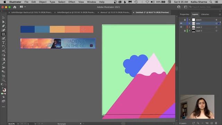The width and height of the screenshot is (222, 125).
Task: Unlock Layer 3 via its lock icon
Action: tap(185, 31)
